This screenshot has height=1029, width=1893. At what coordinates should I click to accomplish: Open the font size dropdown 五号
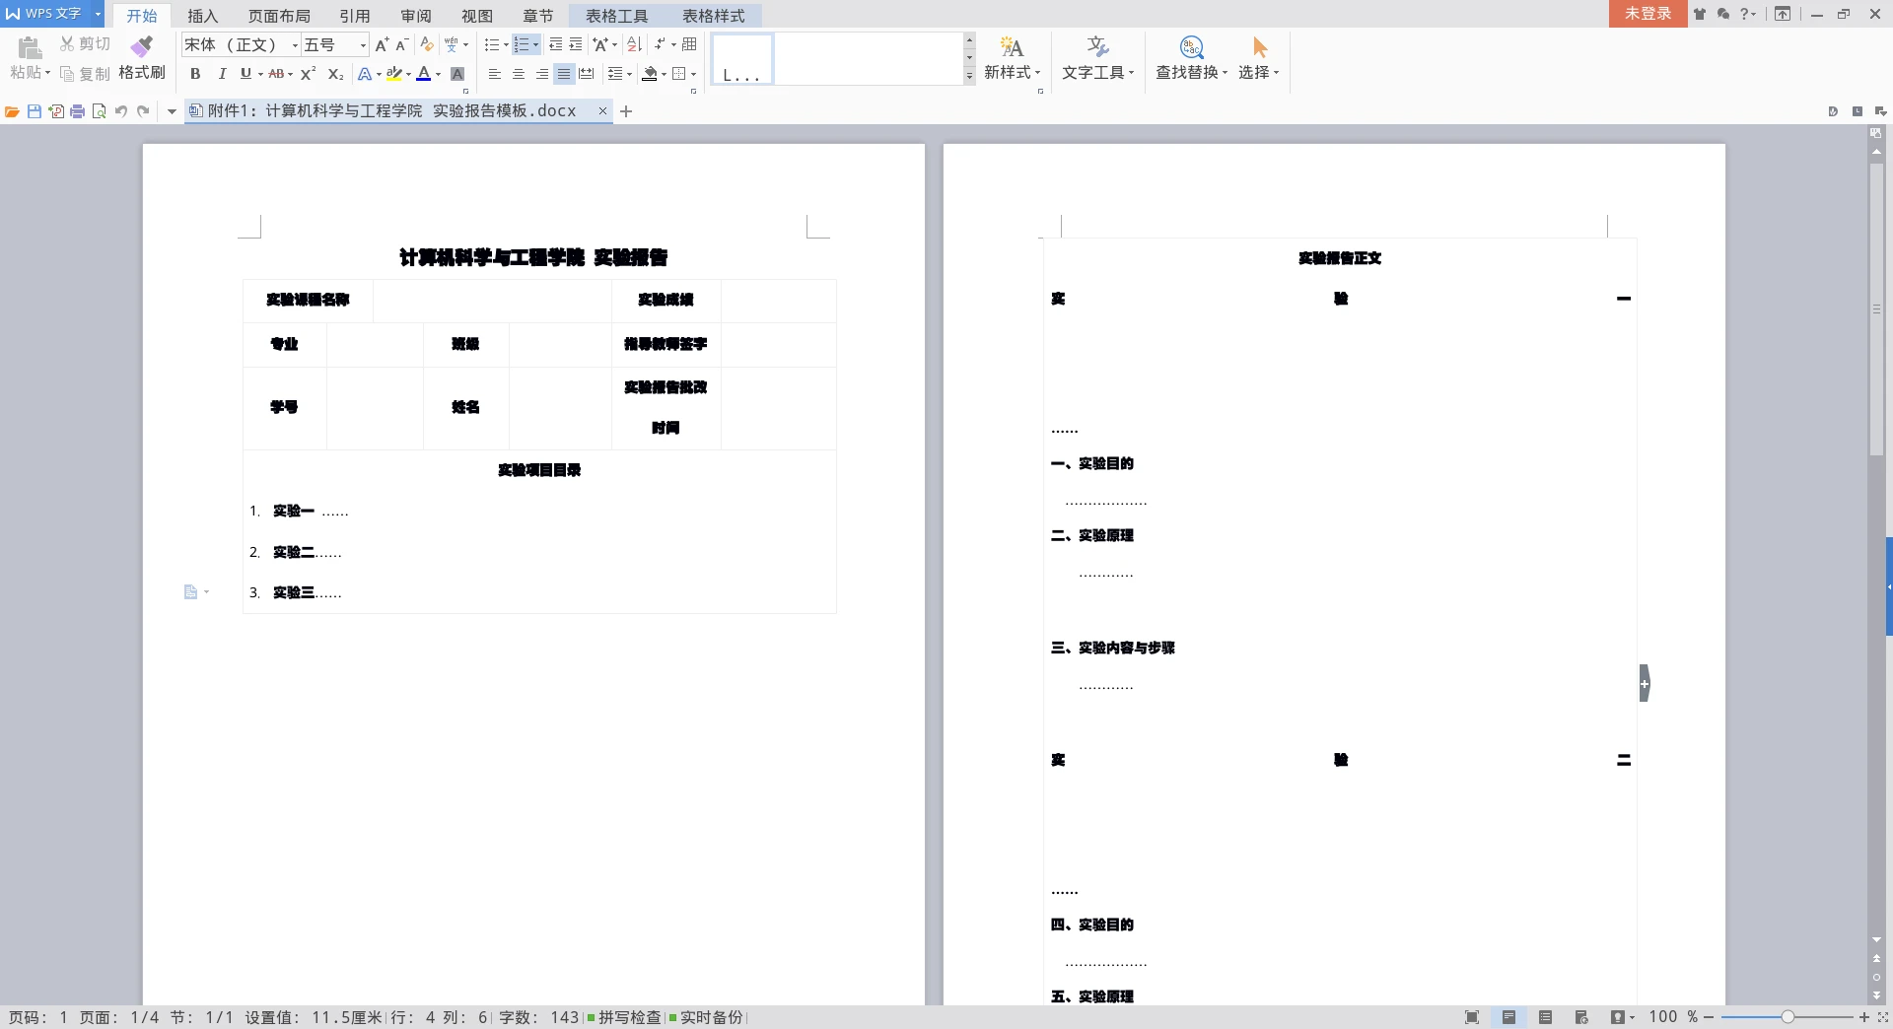362,45
